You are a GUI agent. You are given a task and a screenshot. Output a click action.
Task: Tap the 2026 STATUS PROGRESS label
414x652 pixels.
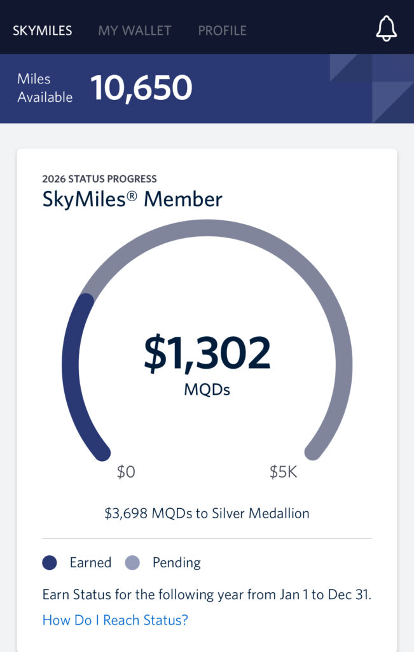pyautogui.click(x=99, y=179)
